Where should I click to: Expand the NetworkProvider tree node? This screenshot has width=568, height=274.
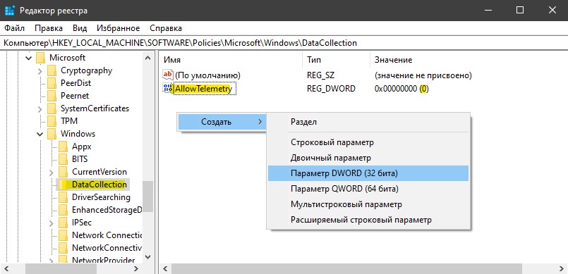point(52,260)
